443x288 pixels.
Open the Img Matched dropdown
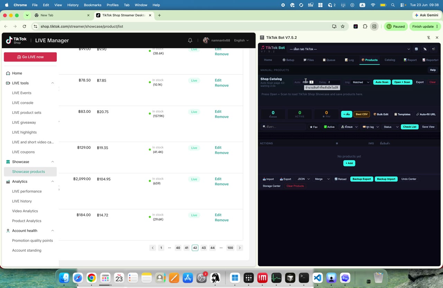pyautogui.click(x=361, y=82)
